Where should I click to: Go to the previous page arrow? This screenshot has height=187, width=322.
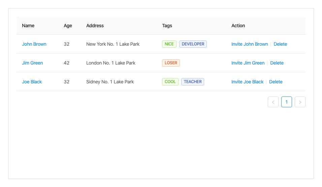pos(273,102)
